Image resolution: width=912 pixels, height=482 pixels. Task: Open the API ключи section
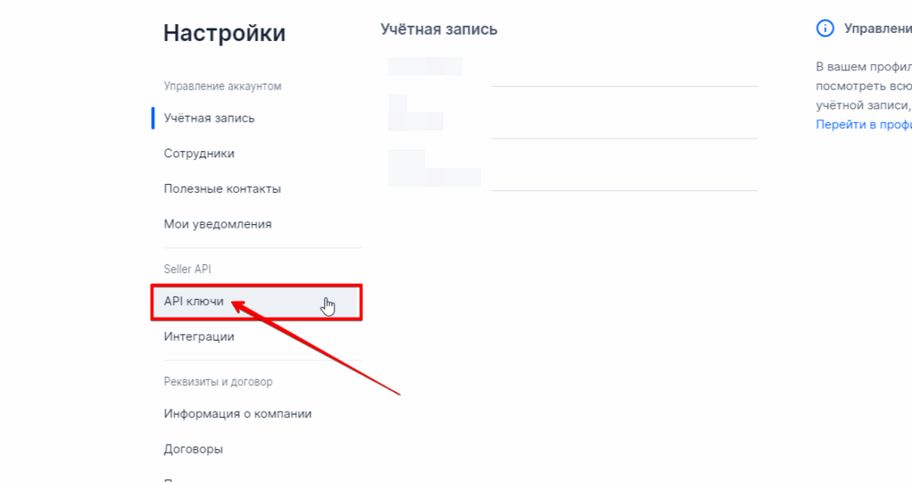coord(194,301)
